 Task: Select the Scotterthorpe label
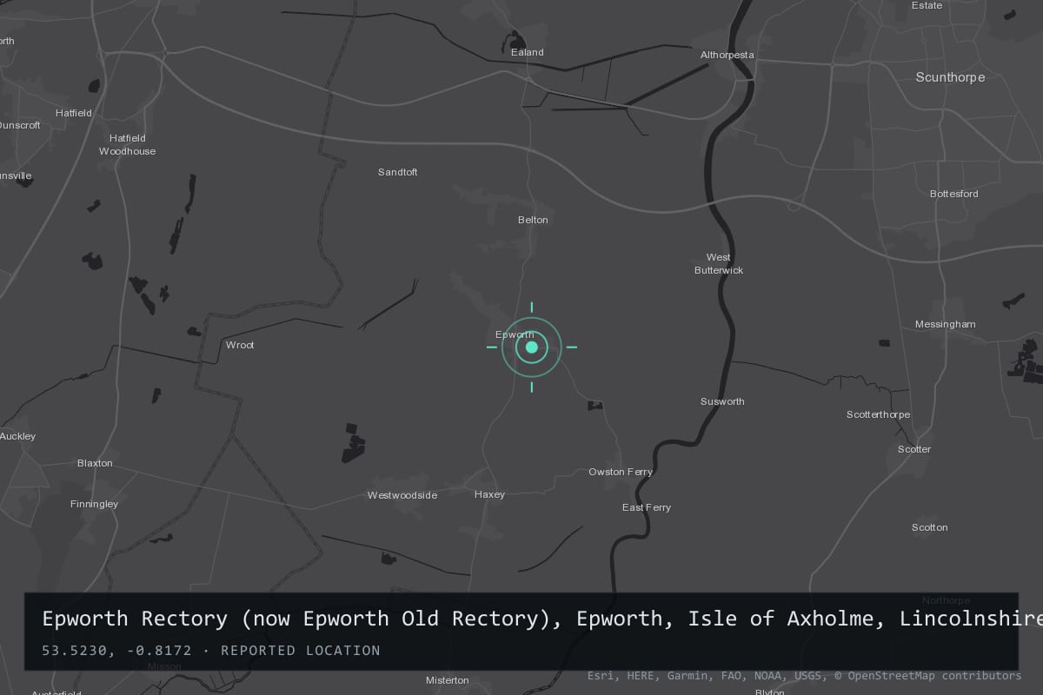pos(878,414)
